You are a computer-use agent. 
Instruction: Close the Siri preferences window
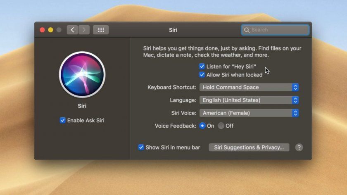coord(42,30)
